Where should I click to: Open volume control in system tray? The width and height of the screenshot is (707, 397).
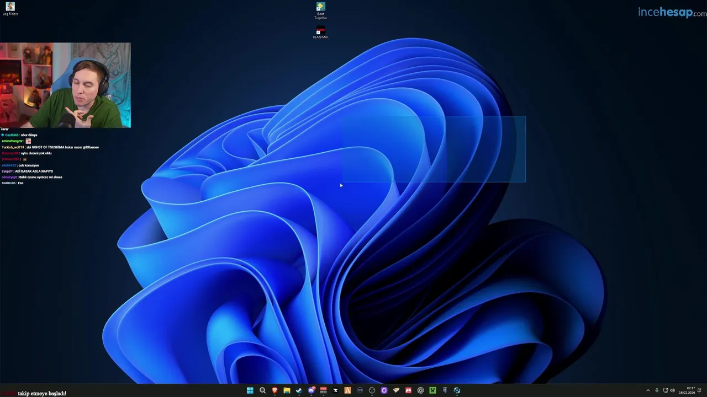(672, 390)
